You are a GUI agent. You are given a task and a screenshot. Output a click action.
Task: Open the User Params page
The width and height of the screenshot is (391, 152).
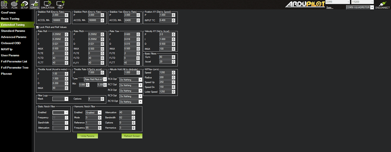[x=10, y=56]
